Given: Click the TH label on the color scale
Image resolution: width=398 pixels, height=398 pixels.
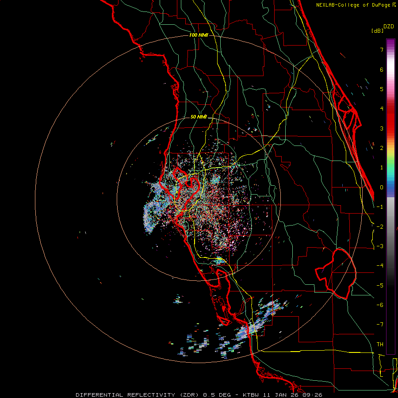Looking at the screenshot, I should click(380, 344).
